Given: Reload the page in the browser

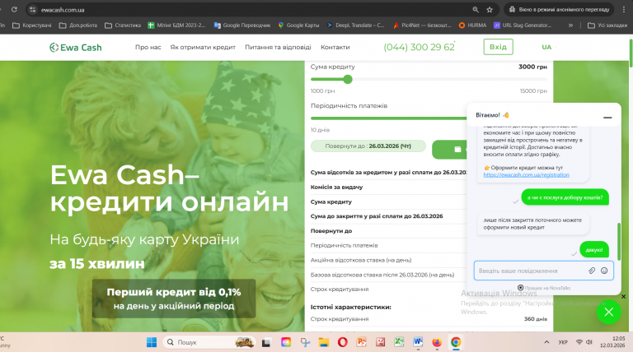Looking at the screenshot, I should pos(14,9).
